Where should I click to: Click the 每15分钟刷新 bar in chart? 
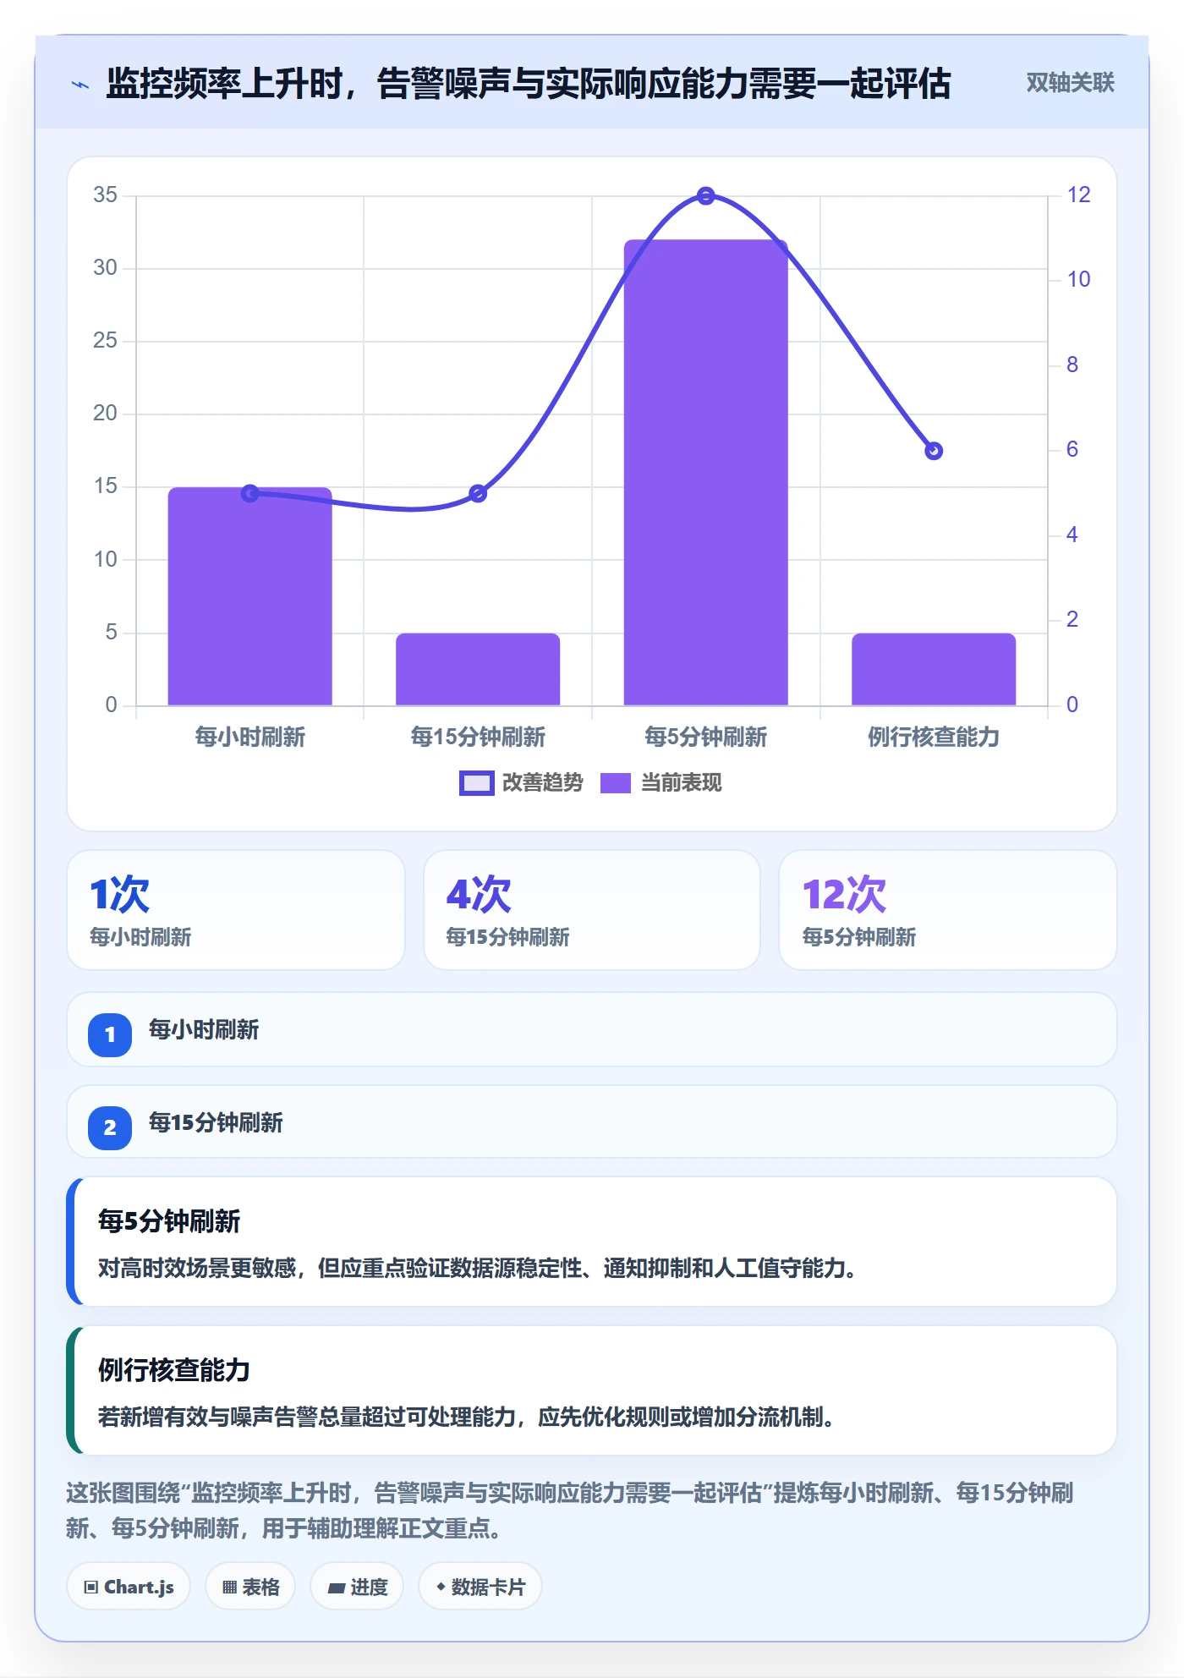coord(478,669)
